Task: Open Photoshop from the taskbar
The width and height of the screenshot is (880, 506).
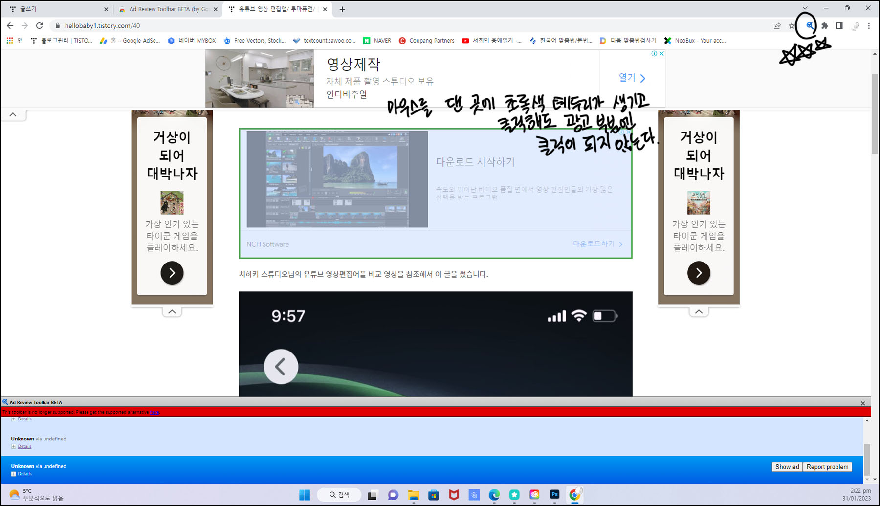Action: (x=554, y=495)
